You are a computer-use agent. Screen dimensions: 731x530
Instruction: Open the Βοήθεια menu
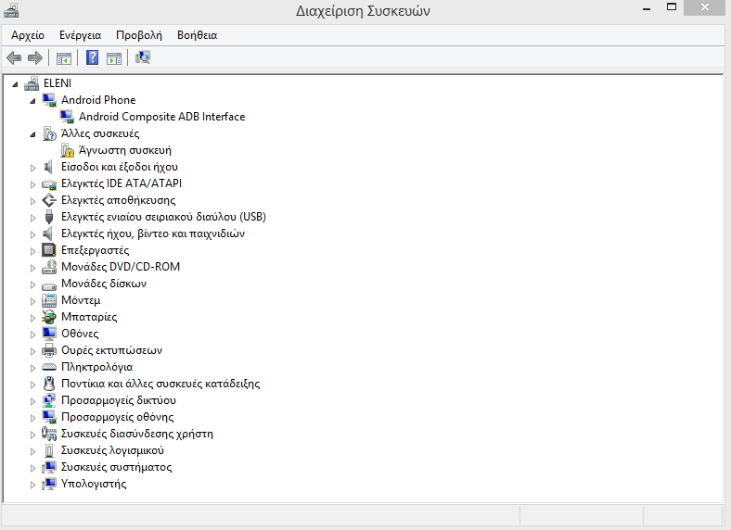[x=196, y=35]
